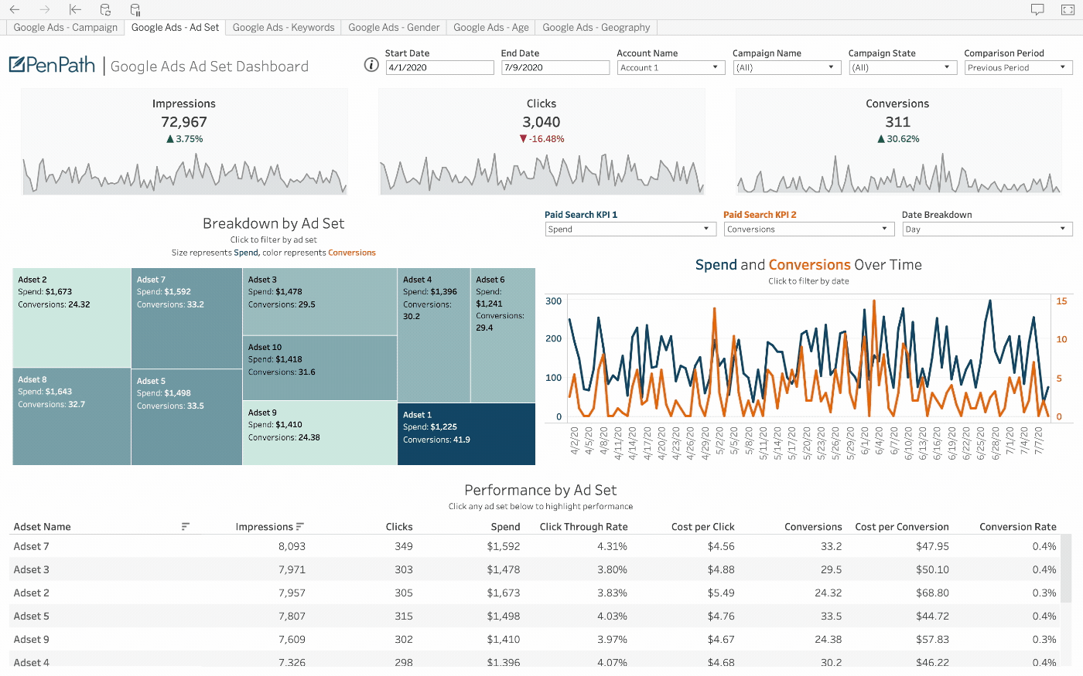This screenshot has width=1083, height=676.
Task: Click the Click Through Rate column header
Action: pos(584,527)
